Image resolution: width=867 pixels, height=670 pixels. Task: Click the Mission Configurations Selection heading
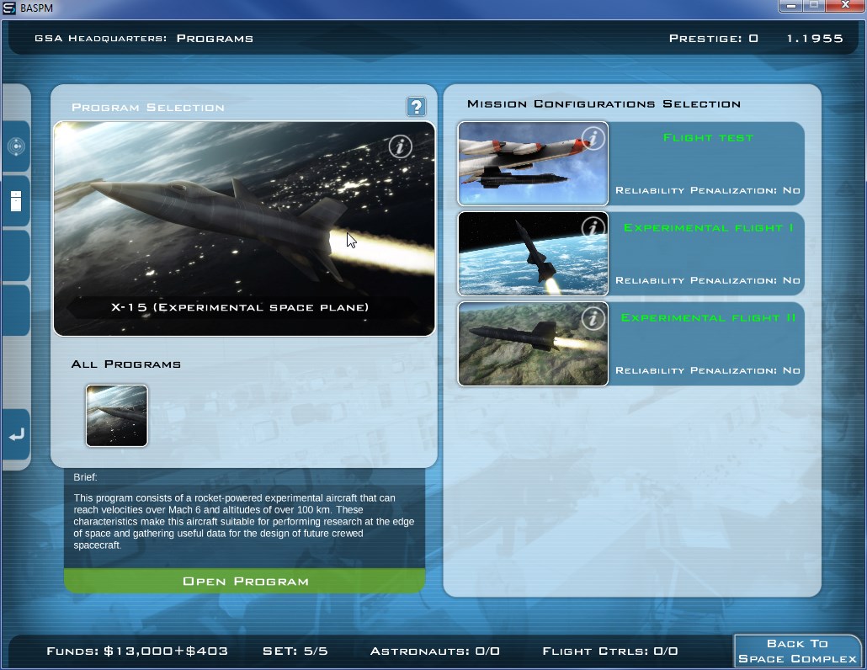coord(604,104)
